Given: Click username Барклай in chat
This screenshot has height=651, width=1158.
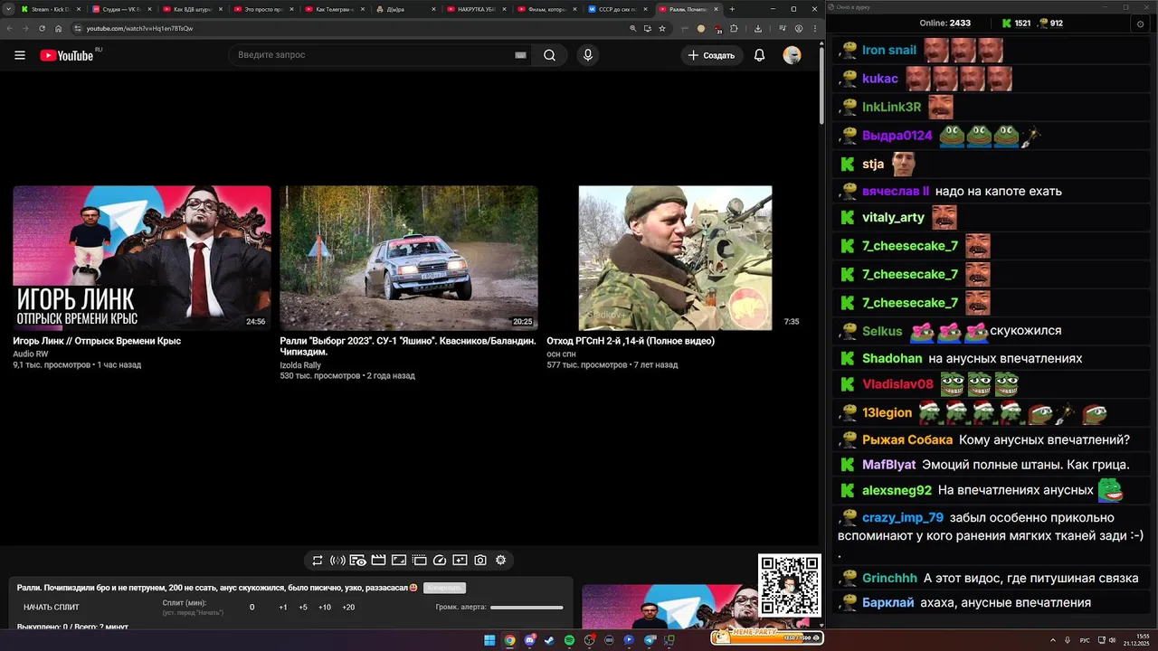Looking at the screenshot, I should click(x=887, y=603).
